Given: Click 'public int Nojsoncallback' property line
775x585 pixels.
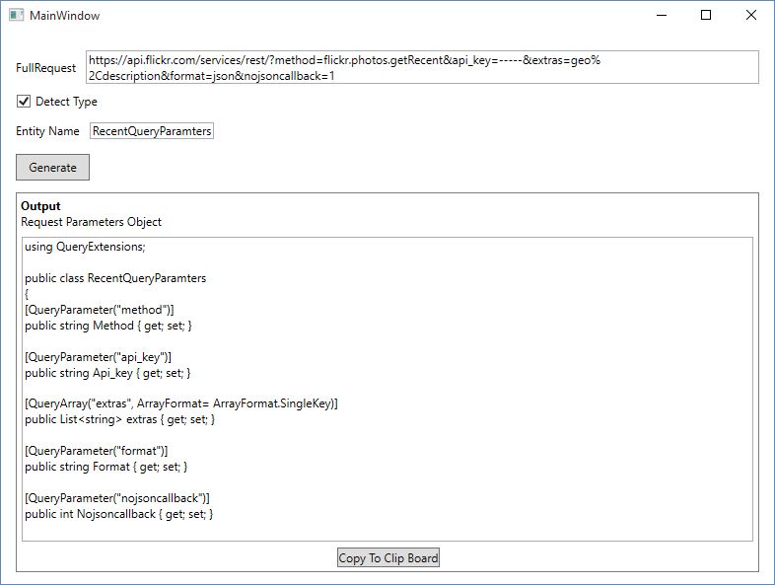Looking at the screenshot, I should [118, 514].
